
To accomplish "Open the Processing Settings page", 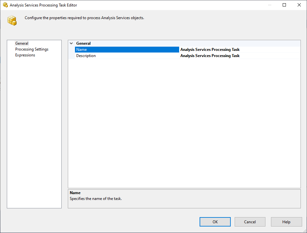I will 32,49.
